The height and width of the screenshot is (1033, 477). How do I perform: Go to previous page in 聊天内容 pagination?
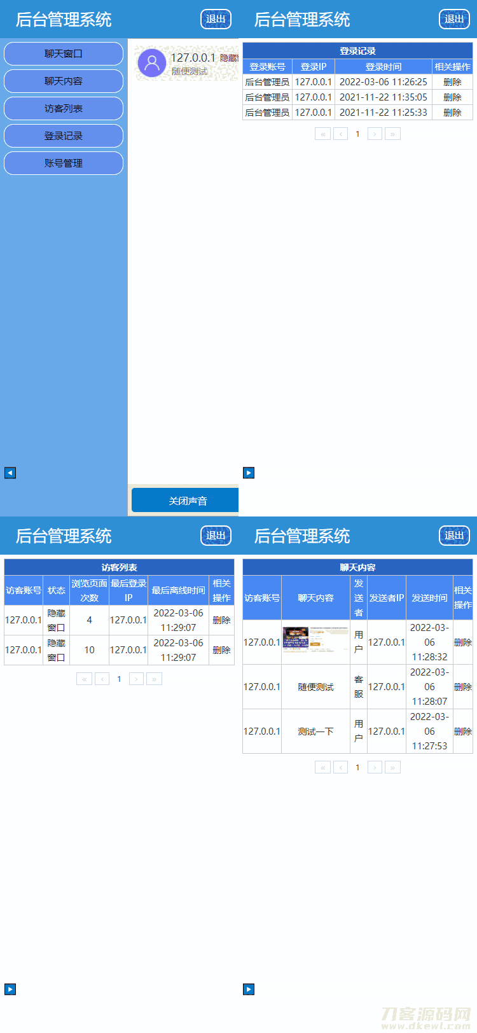(x=341, y=767)
